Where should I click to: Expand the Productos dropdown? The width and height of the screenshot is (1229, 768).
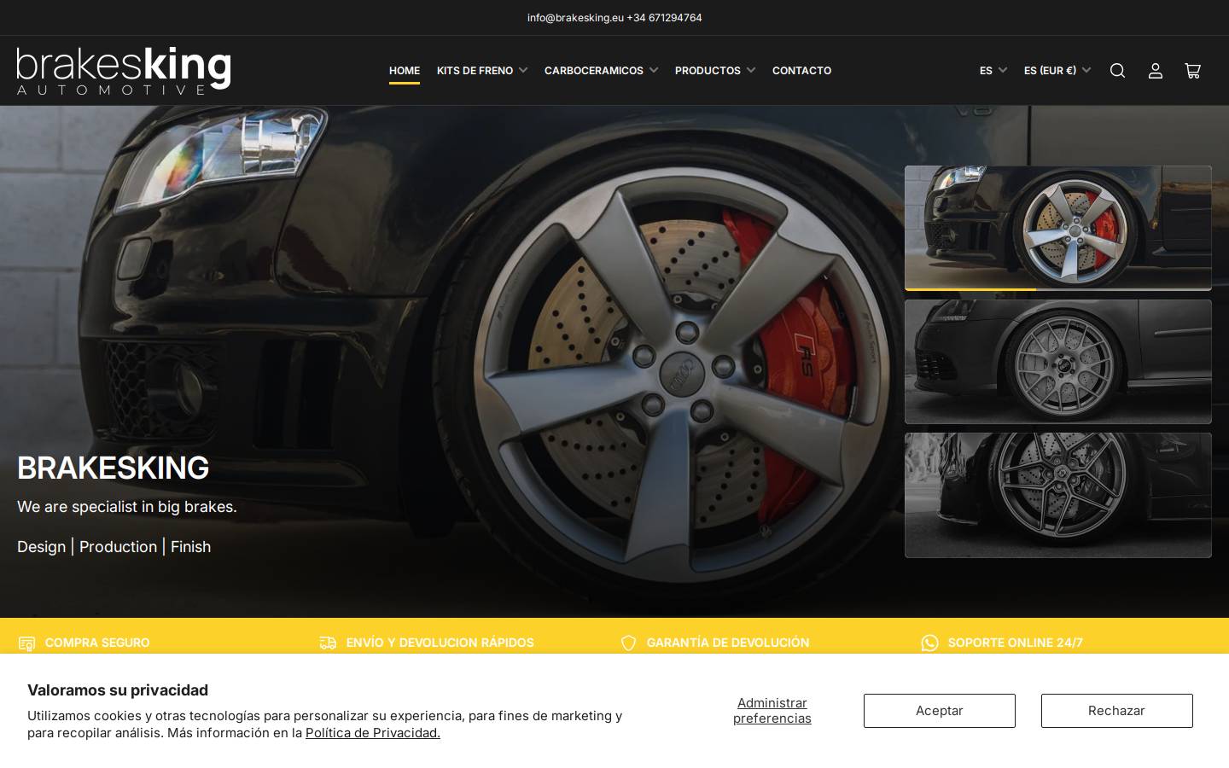714,71
